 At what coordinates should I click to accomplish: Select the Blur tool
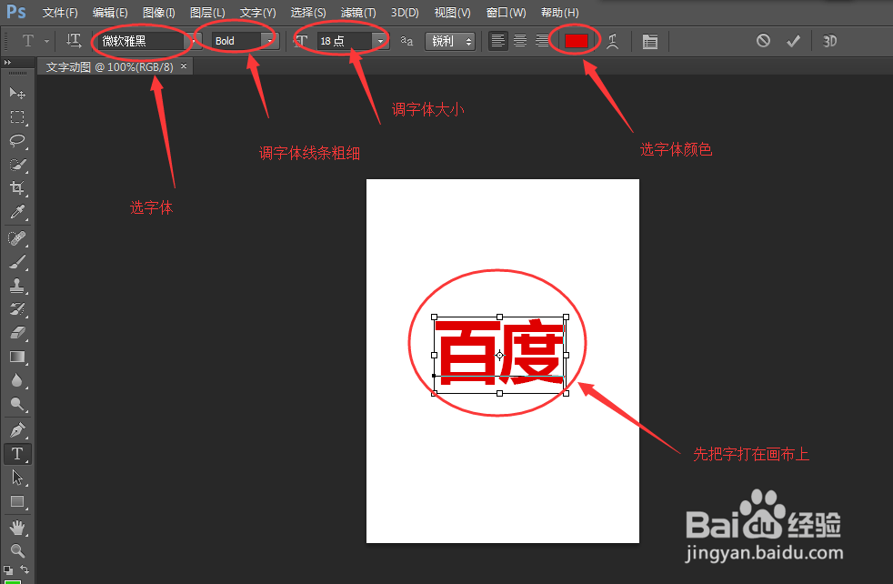[x=17, y=380]
